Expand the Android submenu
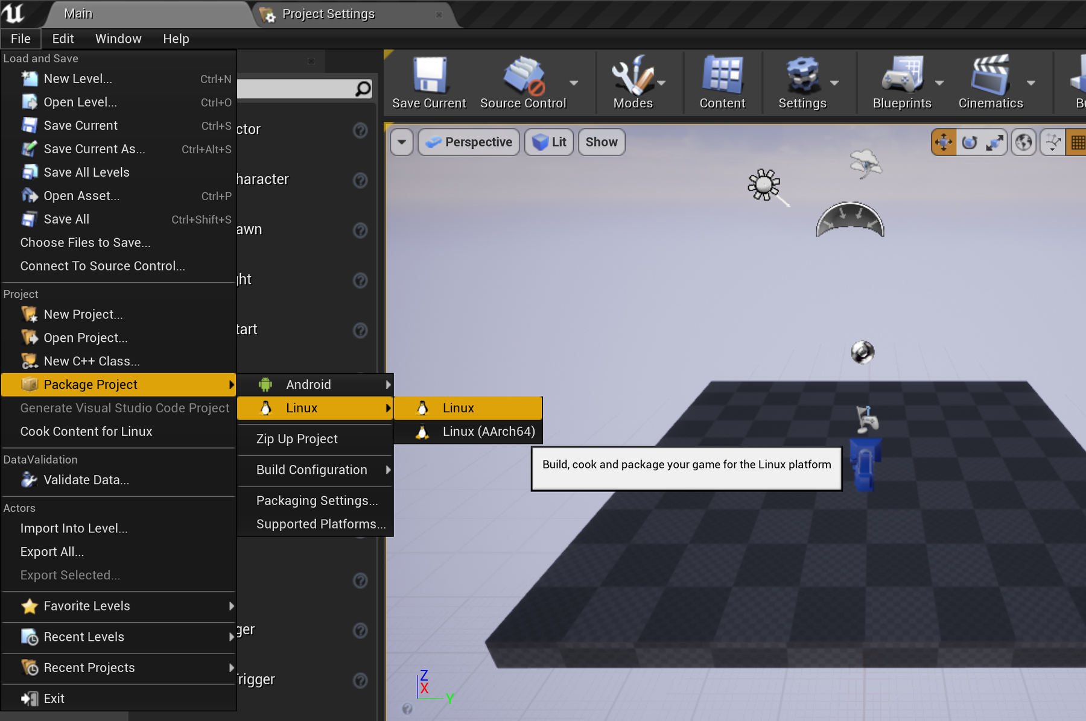The height and width of the screenshot is (721, 1086). tap(315, 385)
